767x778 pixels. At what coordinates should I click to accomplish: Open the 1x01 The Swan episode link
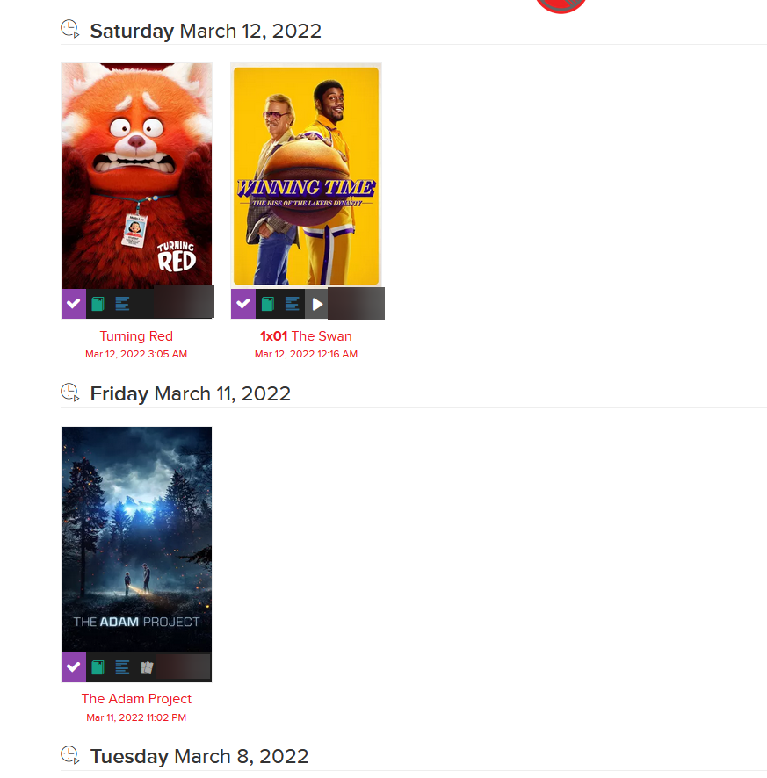306,336
